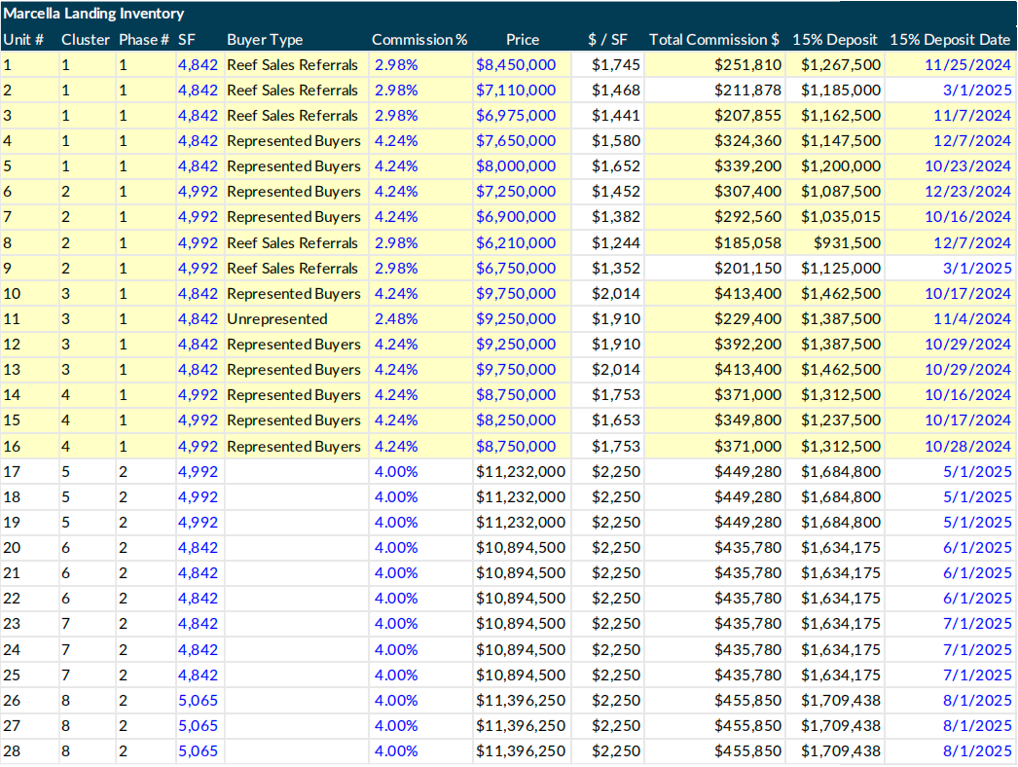The width and height of the screenshot is (1018, 767).
Task: Select the $931,500 deposit cell
Action: [x=849, y=242]
